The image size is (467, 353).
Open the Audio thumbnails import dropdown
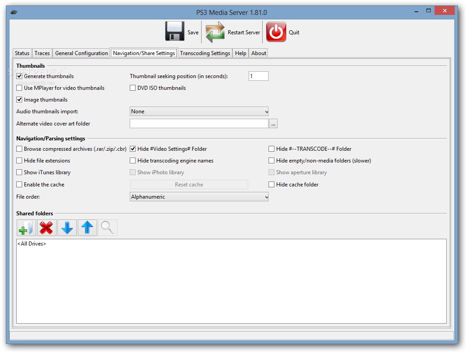click(199, 111)
